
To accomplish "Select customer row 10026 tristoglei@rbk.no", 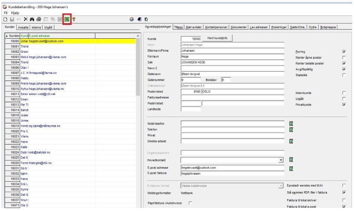I will point(70,163).
